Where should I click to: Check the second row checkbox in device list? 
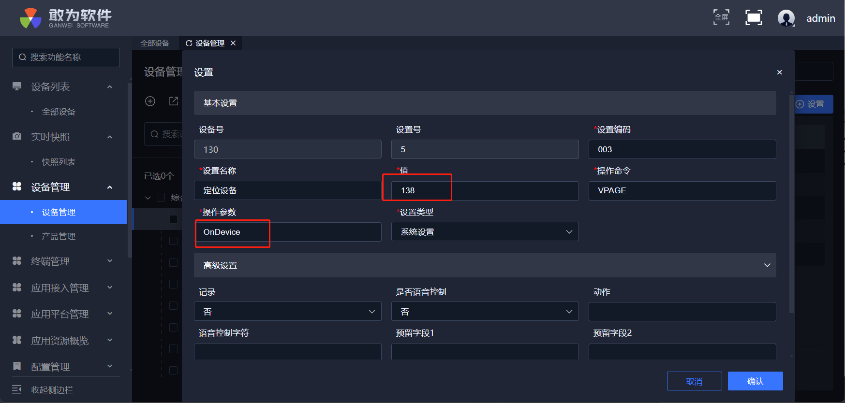click(x=173, y=241)
